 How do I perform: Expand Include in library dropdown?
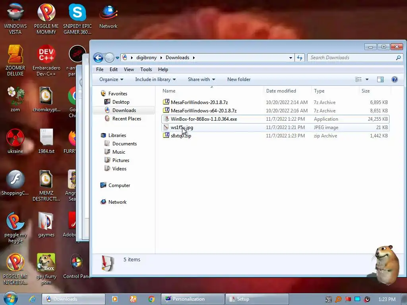[x=155, y=79]
